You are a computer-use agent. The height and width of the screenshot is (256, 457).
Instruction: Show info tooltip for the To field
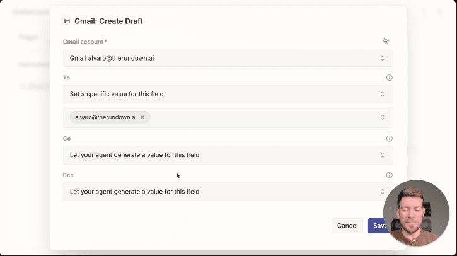tap(389, 78)
